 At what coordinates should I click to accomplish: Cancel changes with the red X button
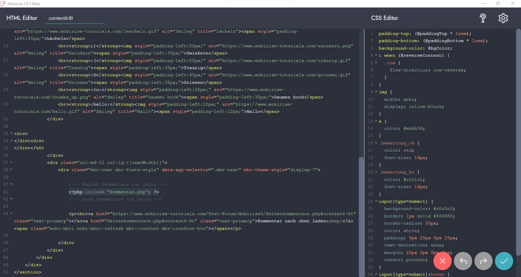click(x=442, y=261)
